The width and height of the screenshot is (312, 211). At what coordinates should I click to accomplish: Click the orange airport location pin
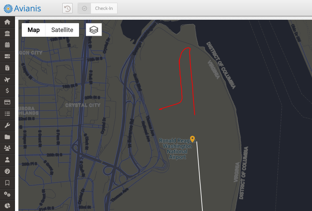coord(192,139)
